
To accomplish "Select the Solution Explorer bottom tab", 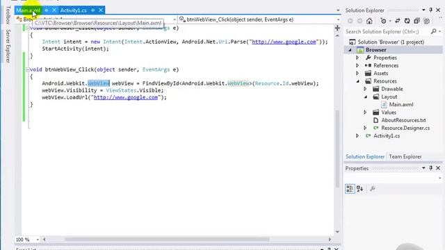I will (x=365, y=156).
